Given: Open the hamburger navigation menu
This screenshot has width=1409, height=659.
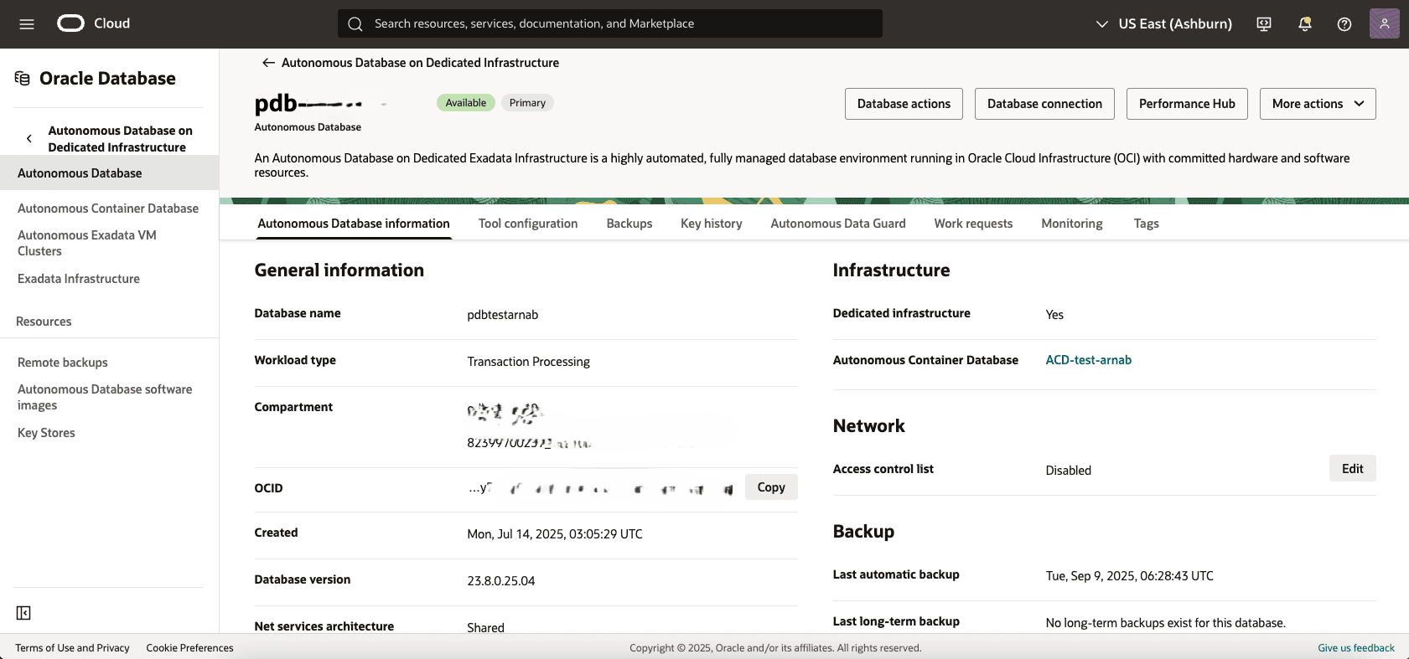Looking at the screenshot, I should pos(27,24).
